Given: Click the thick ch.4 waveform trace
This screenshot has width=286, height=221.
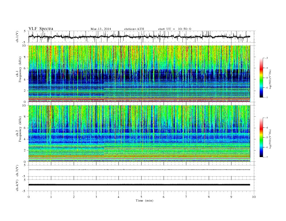Looking at the screenshot, I should pos(139,185).
